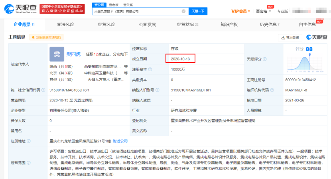The image size is (331, 179).
Task: Click the registered address 重庆市九龙坡区 text
Action: 80,141
